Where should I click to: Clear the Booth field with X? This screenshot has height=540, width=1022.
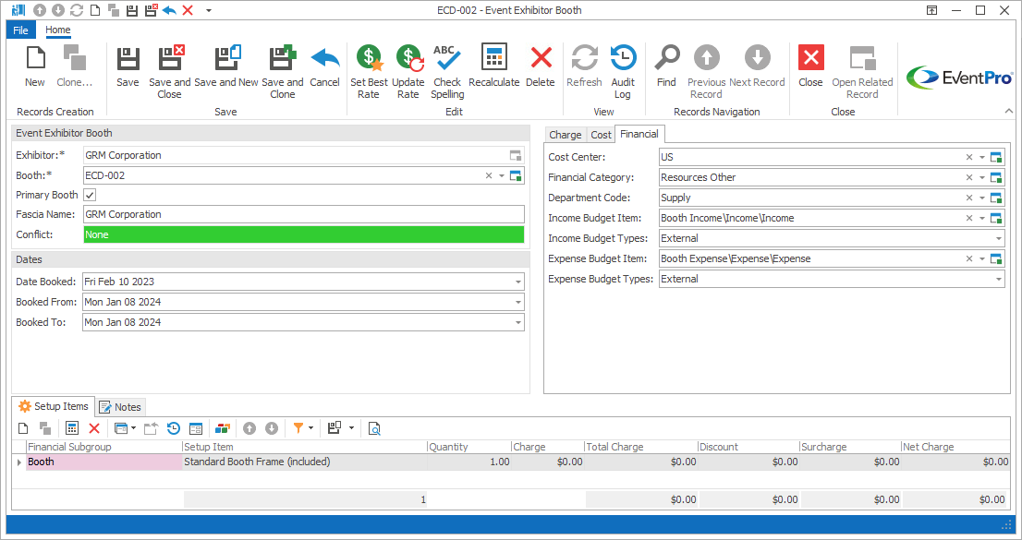[x=489, y=176]
